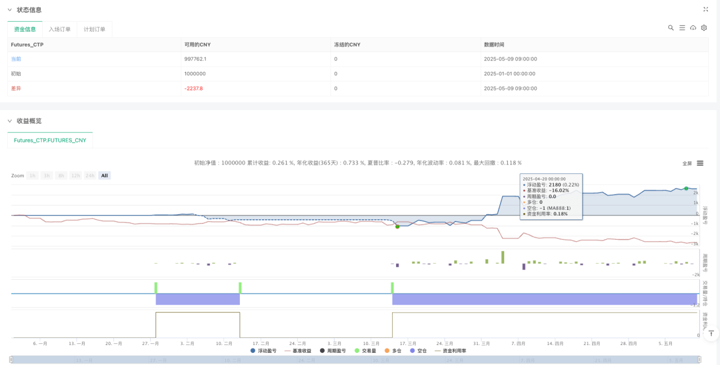Switch to the 计划订单 tab
This screenshot has width=720, height=365.
click(x=95, y=29)
